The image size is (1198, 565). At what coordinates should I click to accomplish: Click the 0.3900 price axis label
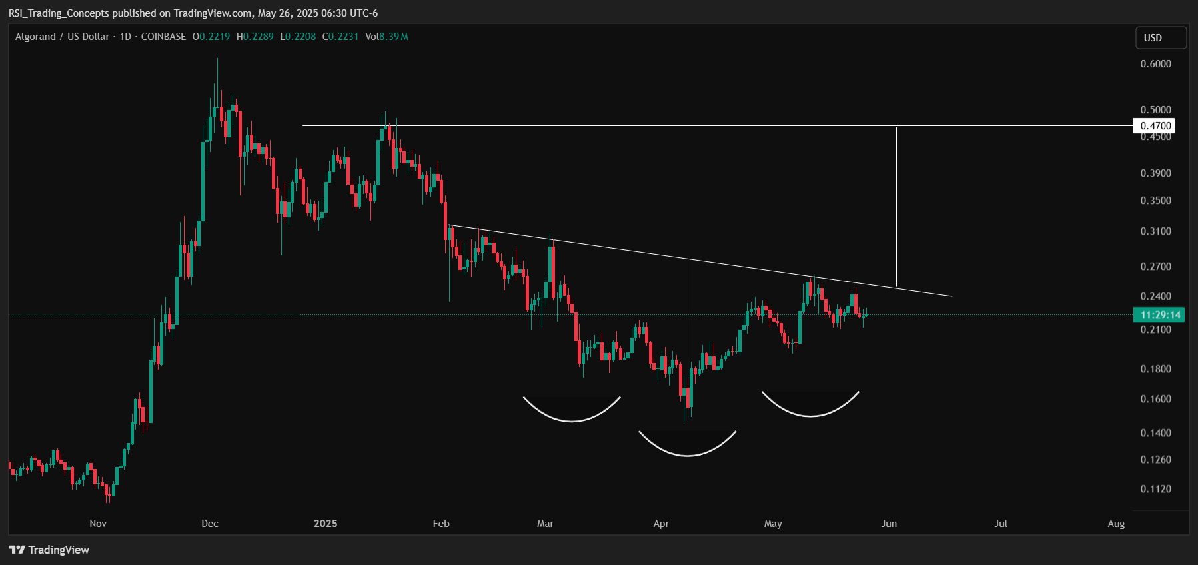click(1155, 173)
